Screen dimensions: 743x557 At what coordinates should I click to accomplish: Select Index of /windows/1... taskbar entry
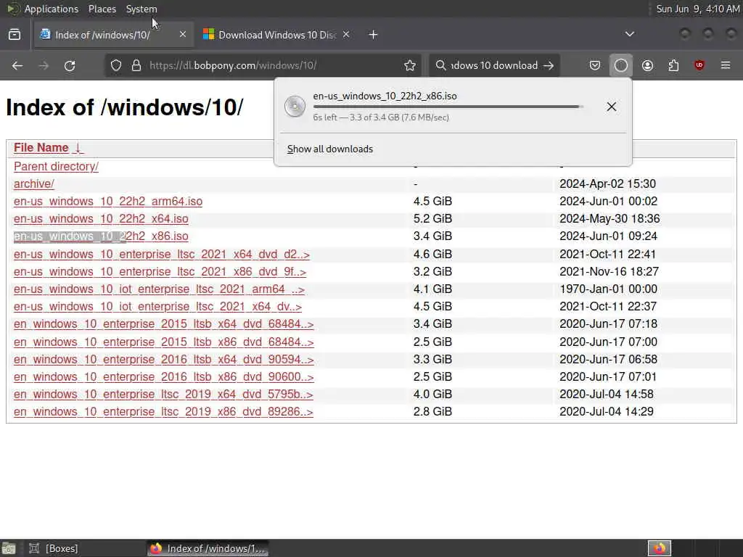(208, 548)
